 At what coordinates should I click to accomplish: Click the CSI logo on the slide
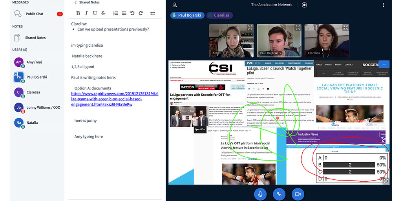click(x=221, y=68)
